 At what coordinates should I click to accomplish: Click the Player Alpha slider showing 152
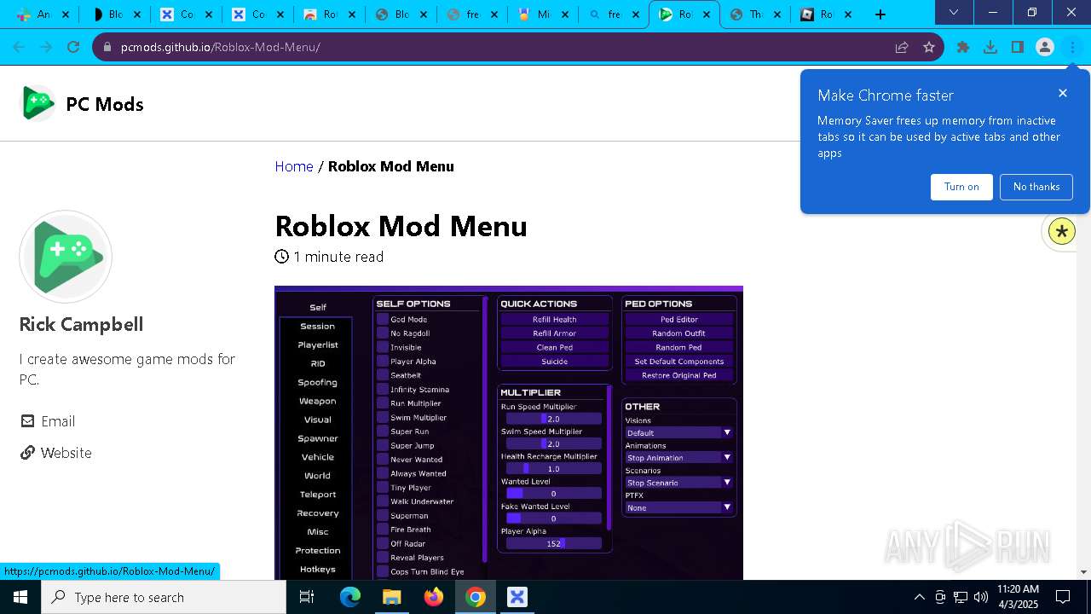coord(554,543)
